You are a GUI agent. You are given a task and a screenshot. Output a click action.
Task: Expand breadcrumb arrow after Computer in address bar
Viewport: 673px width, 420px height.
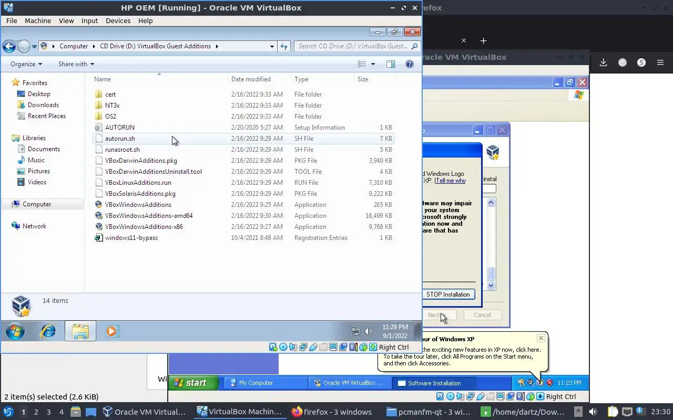pyautogui.click(x=94, y=46)
